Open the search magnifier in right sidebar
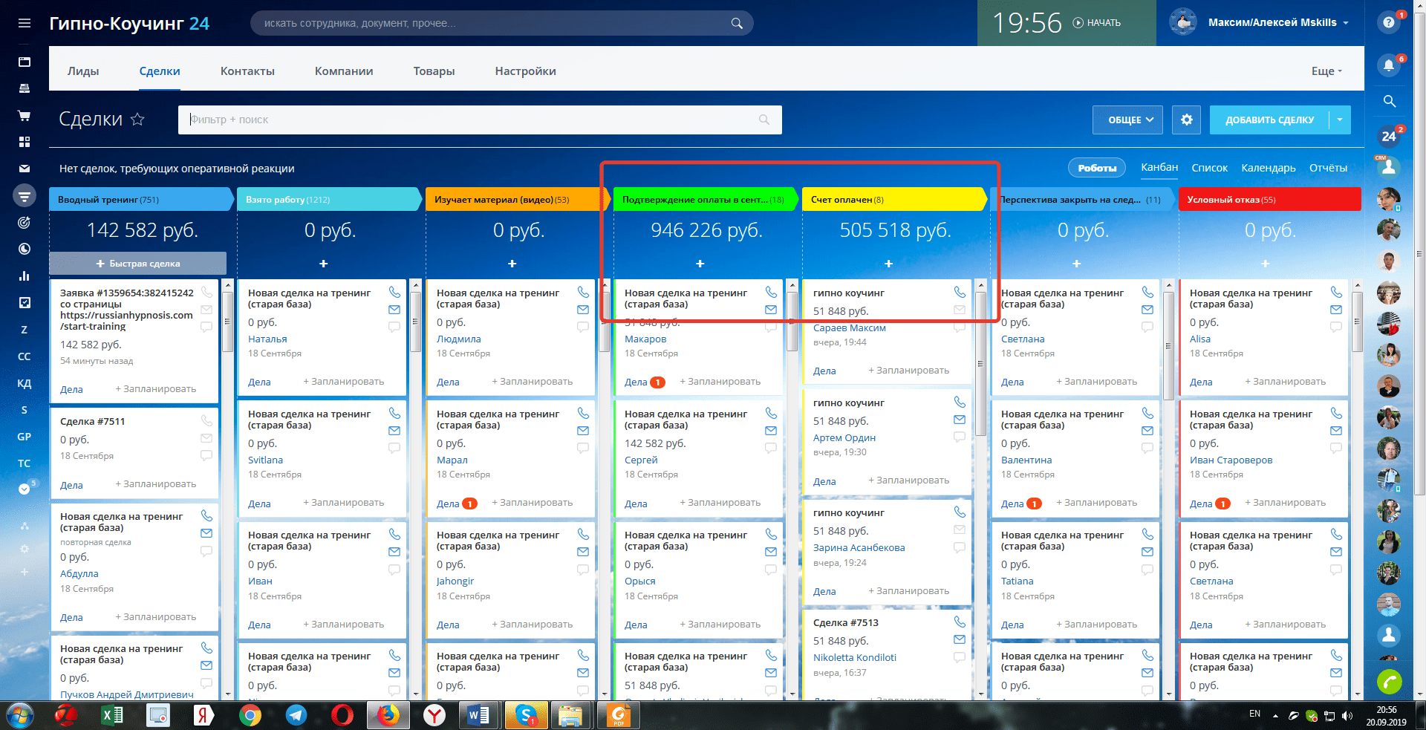This screenshot has height=730, width=1426. coord(1389,102)
